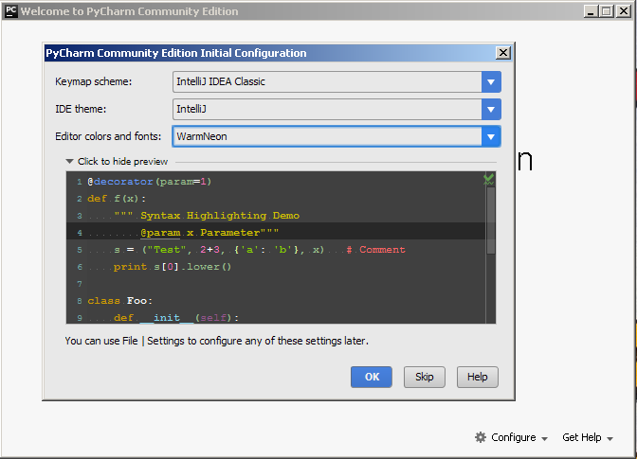Click the 'print s[0].lower()' preview line

[x=173, y=267]
